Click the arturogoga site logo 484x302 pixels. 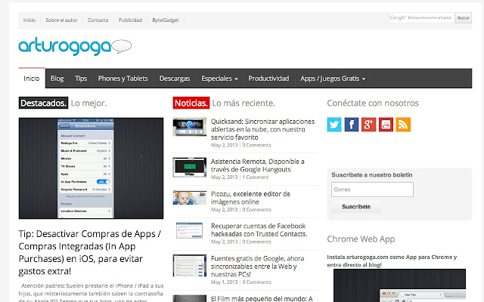point(75,47)
